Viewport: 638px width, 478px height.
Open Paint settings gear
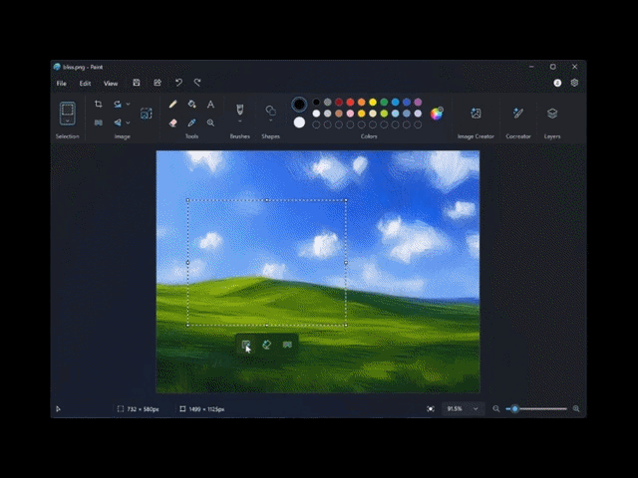coord(574,83)
